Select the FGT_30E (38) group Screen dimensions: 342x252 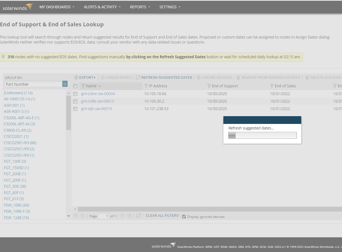point(15,186)
